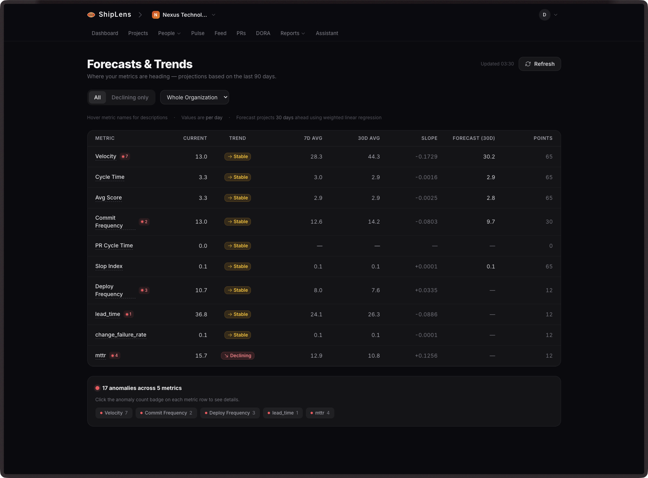Select the All filter toggle
Screen dimensions: 648x478
97,97
